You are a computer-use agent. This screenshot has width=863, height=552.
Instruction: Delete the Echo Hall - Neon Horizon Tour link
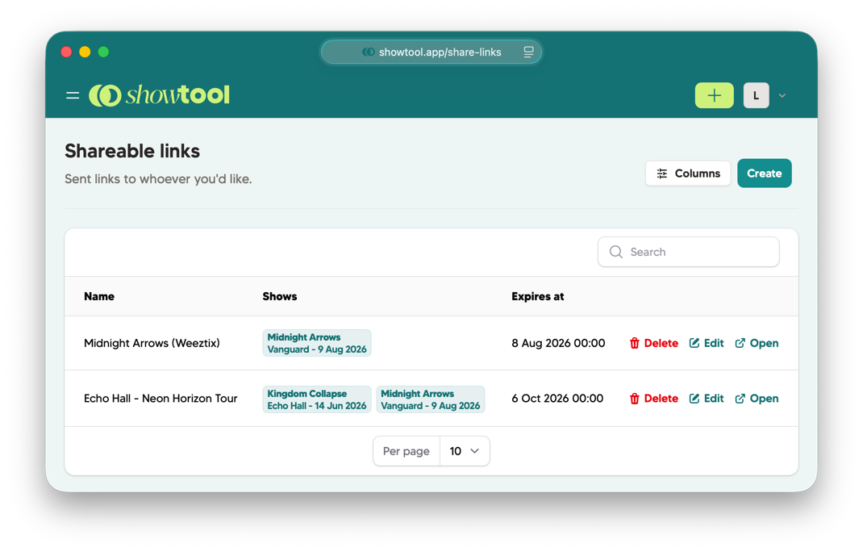pyautogui.click(x=654, y=399)
